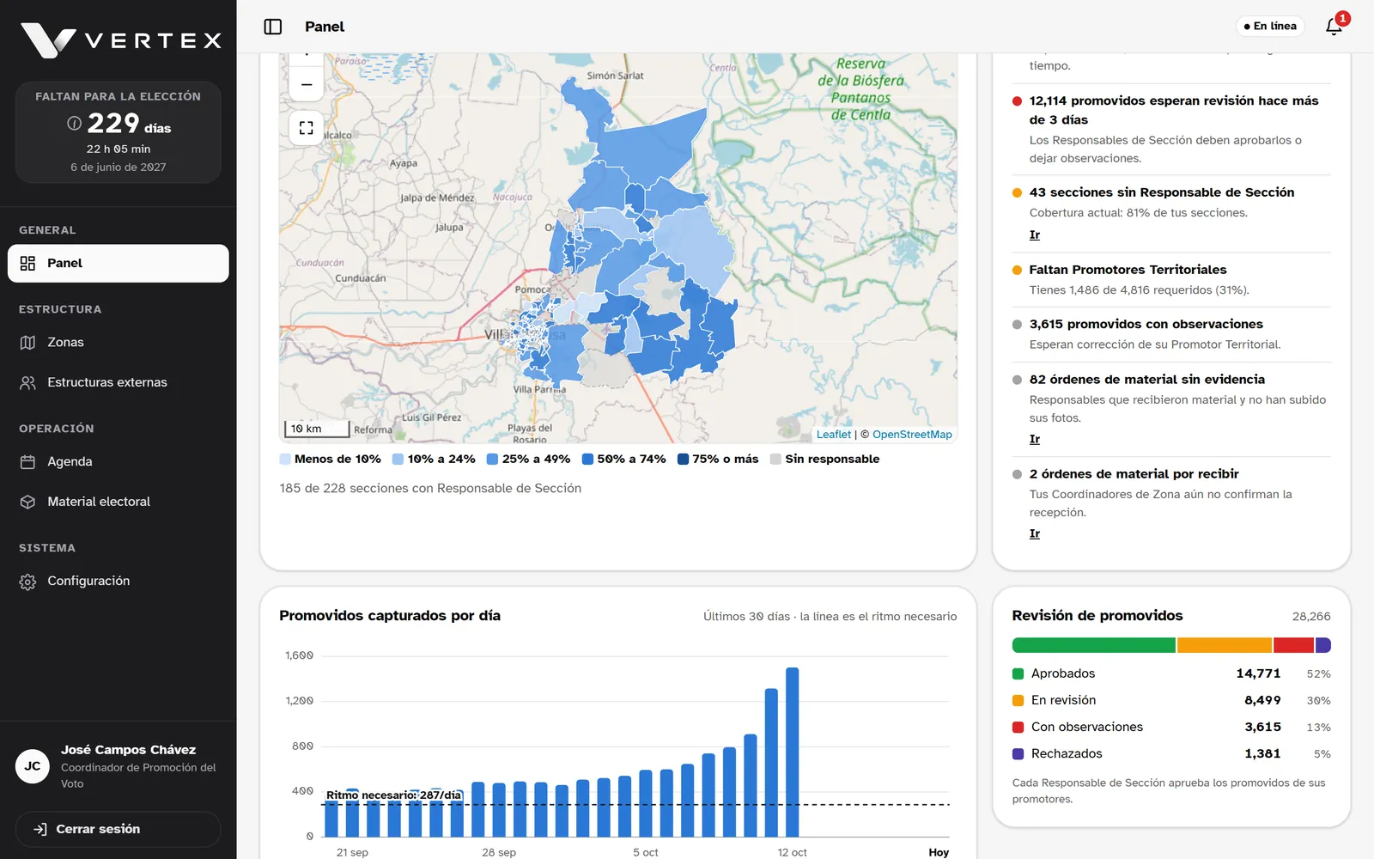Click '185 de 228 secciones' summary text
Screen dimensions: 1374x859
pyautogui.click(x=430, y=489)
